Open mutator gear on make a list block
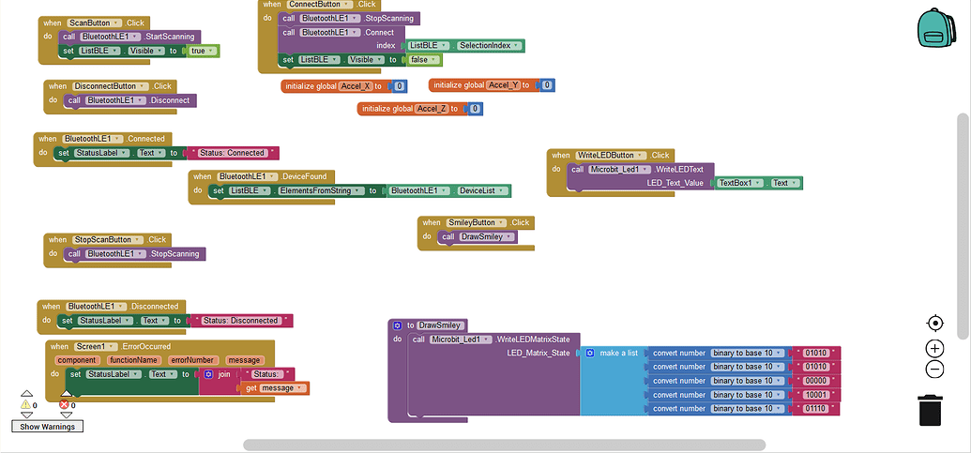 click(590, 354)
